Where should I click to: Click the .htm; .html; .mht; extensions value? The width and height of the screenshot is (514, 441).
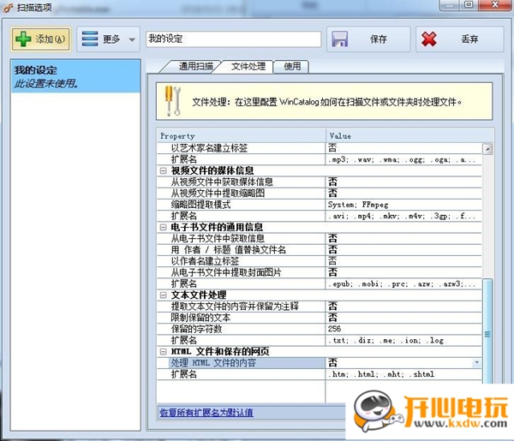(403, 374)
